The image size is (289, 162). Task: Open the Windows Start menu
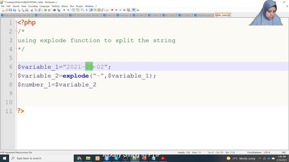[5, 158]
